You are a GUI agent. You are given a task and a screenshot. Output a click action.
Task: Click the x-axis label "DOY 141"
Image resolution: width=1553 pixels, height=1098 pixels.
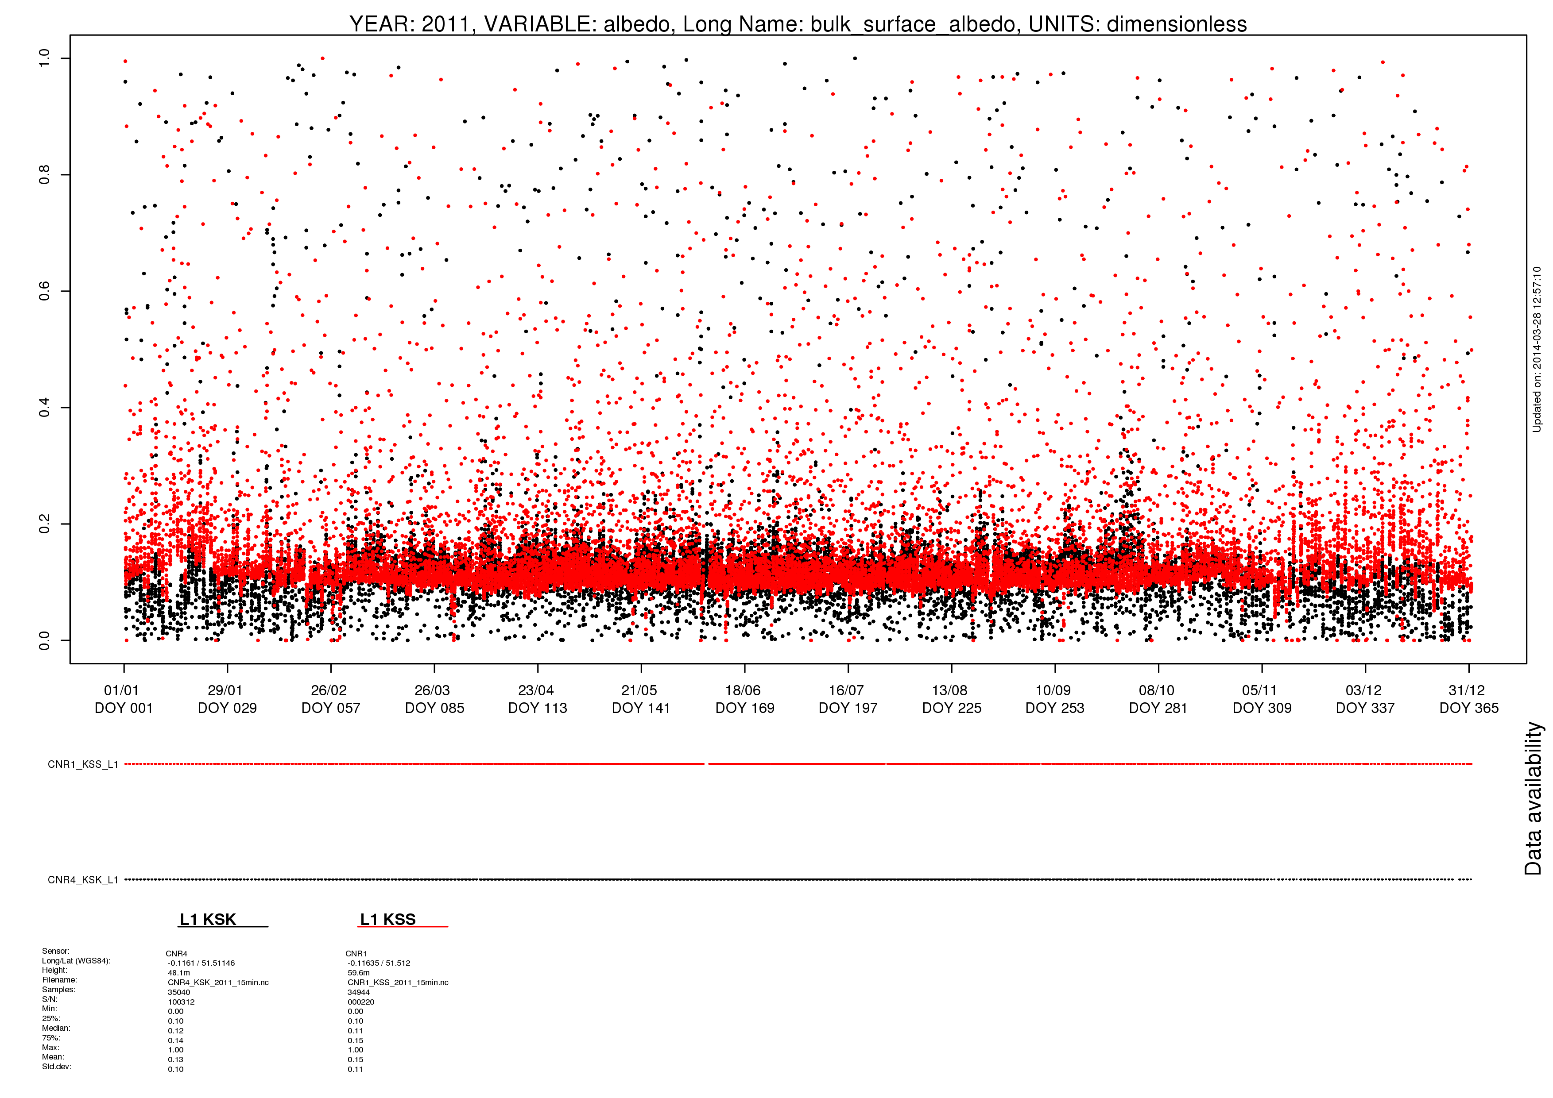(641, 708)
